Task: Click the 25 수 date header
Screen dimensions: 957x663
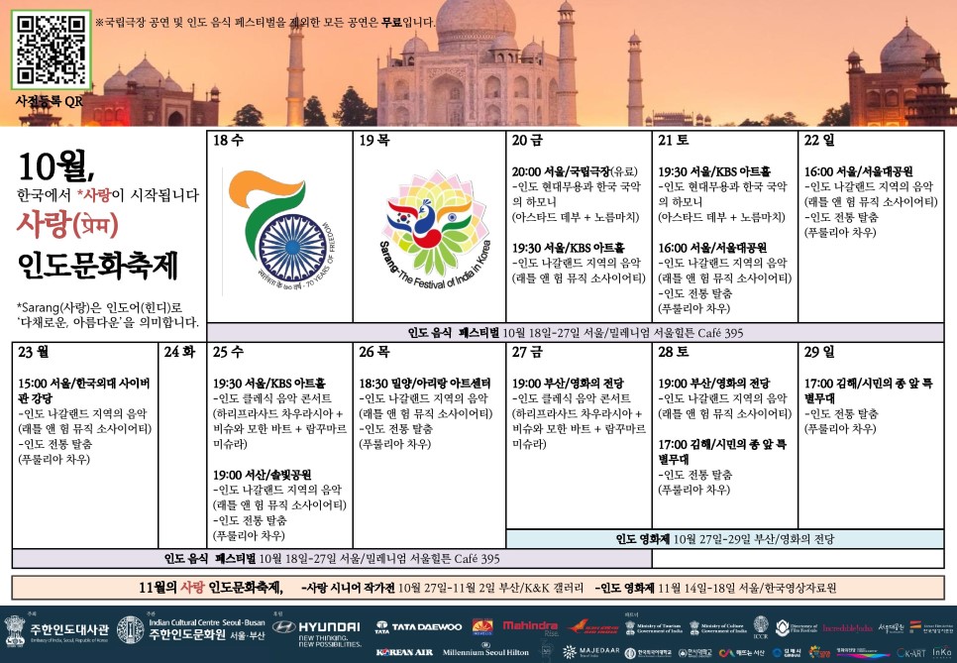Action: (x=228, y=352)
